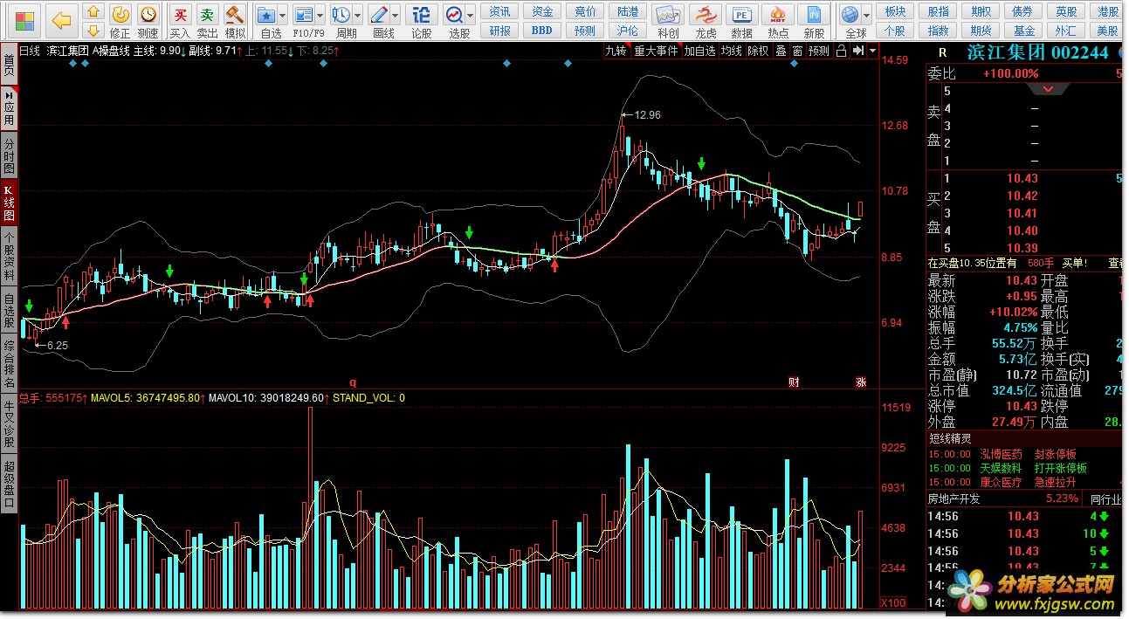
Task: Expand the red order book chevron
Action: click(1048, 89)
